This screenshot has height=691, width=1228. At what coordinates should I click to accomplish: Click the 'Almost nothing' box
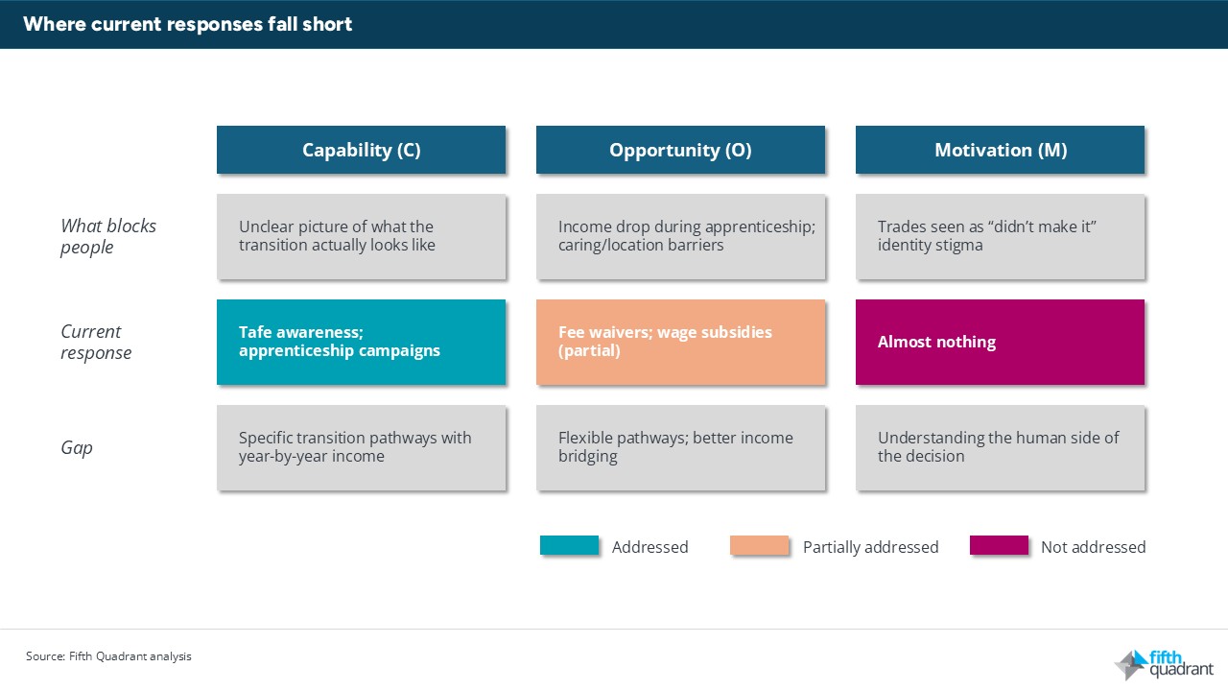click(1000, 342)
